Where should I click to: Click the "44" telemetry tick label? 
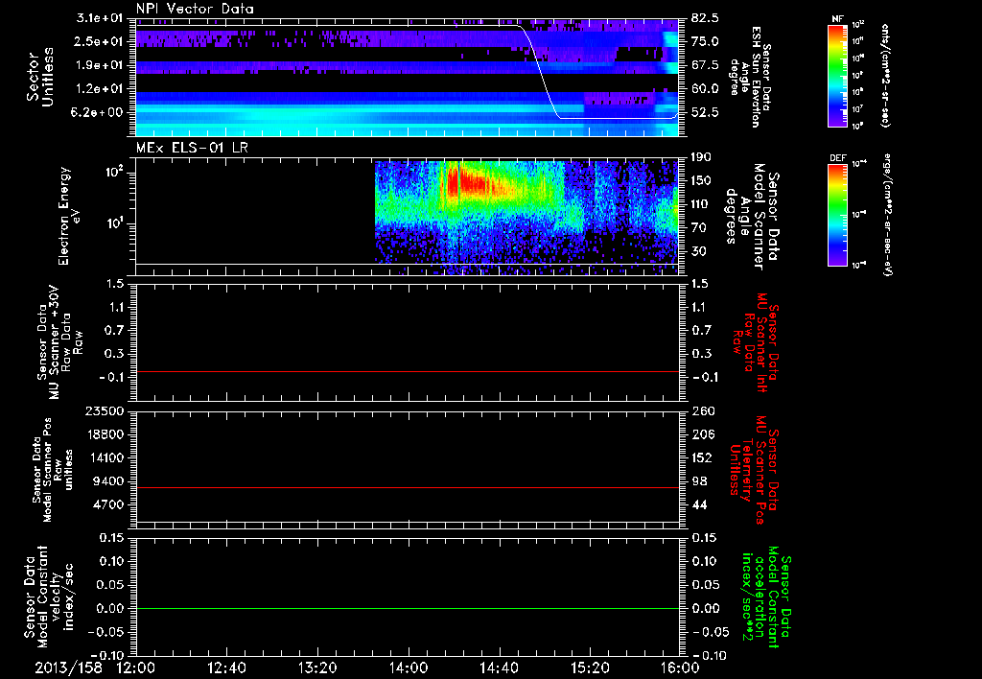pyautogui.click(x=699, y=504)
